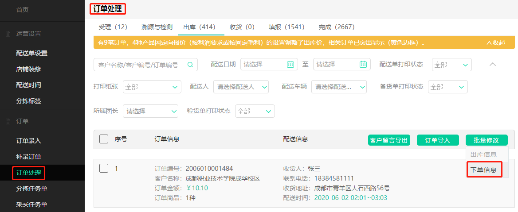The height and width of the screenshot is (212, 518).
Task: Click the address 成都市青羊区大石西路56号
Action: pyautogui.click(x=352, y=188)
